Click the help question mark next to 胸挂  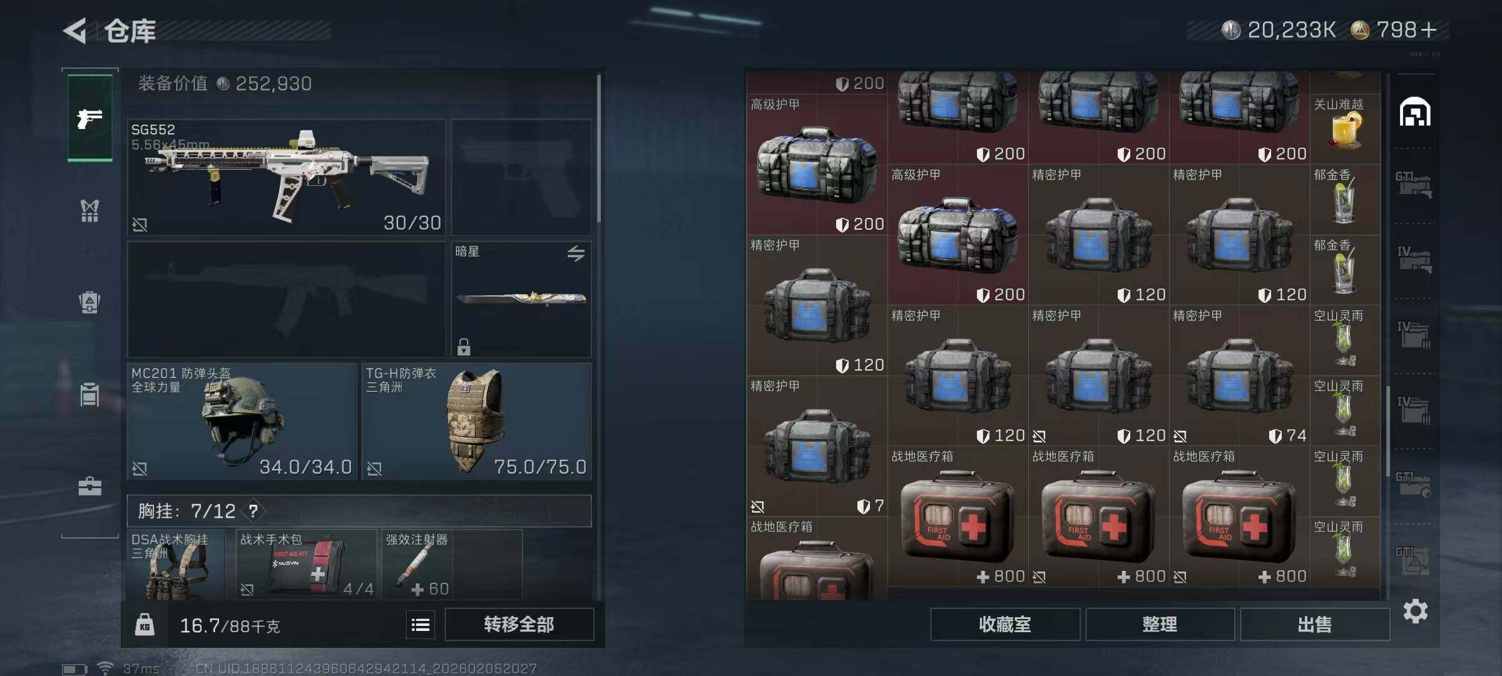(x=253, y=511)
